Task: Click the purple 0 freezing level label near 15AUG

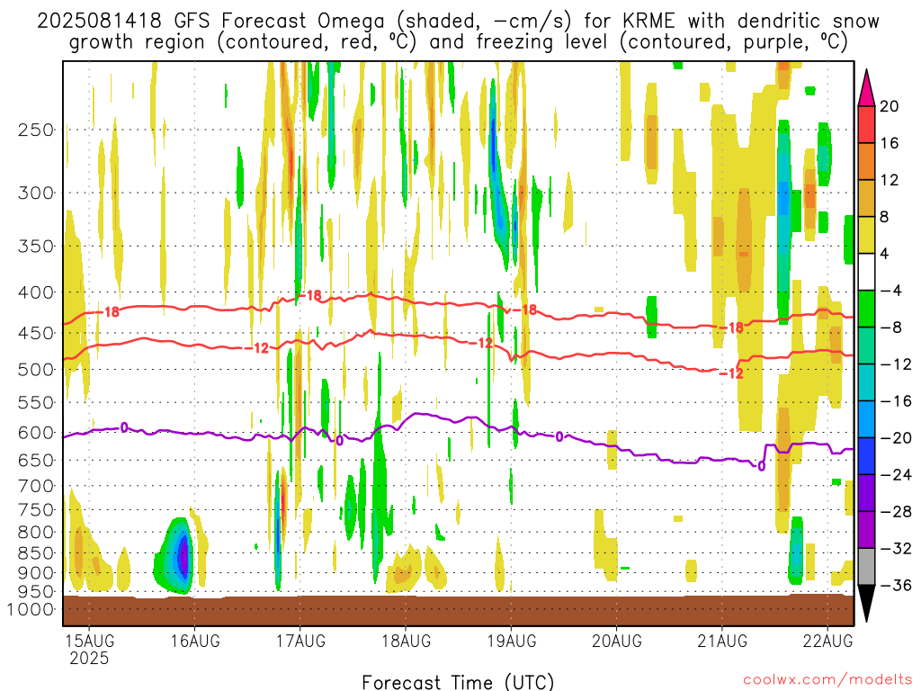Action: click(x=124, y=427)
